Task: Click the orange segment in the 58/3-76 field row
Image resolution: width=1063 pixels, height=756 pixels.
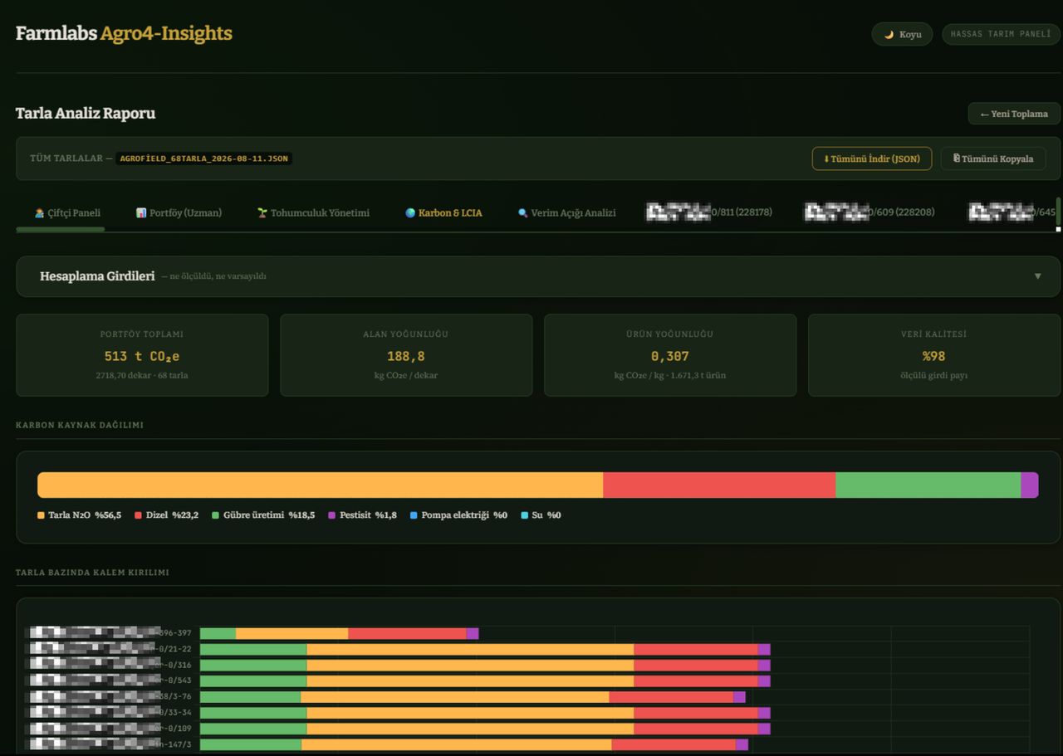Action: [454, 697]
